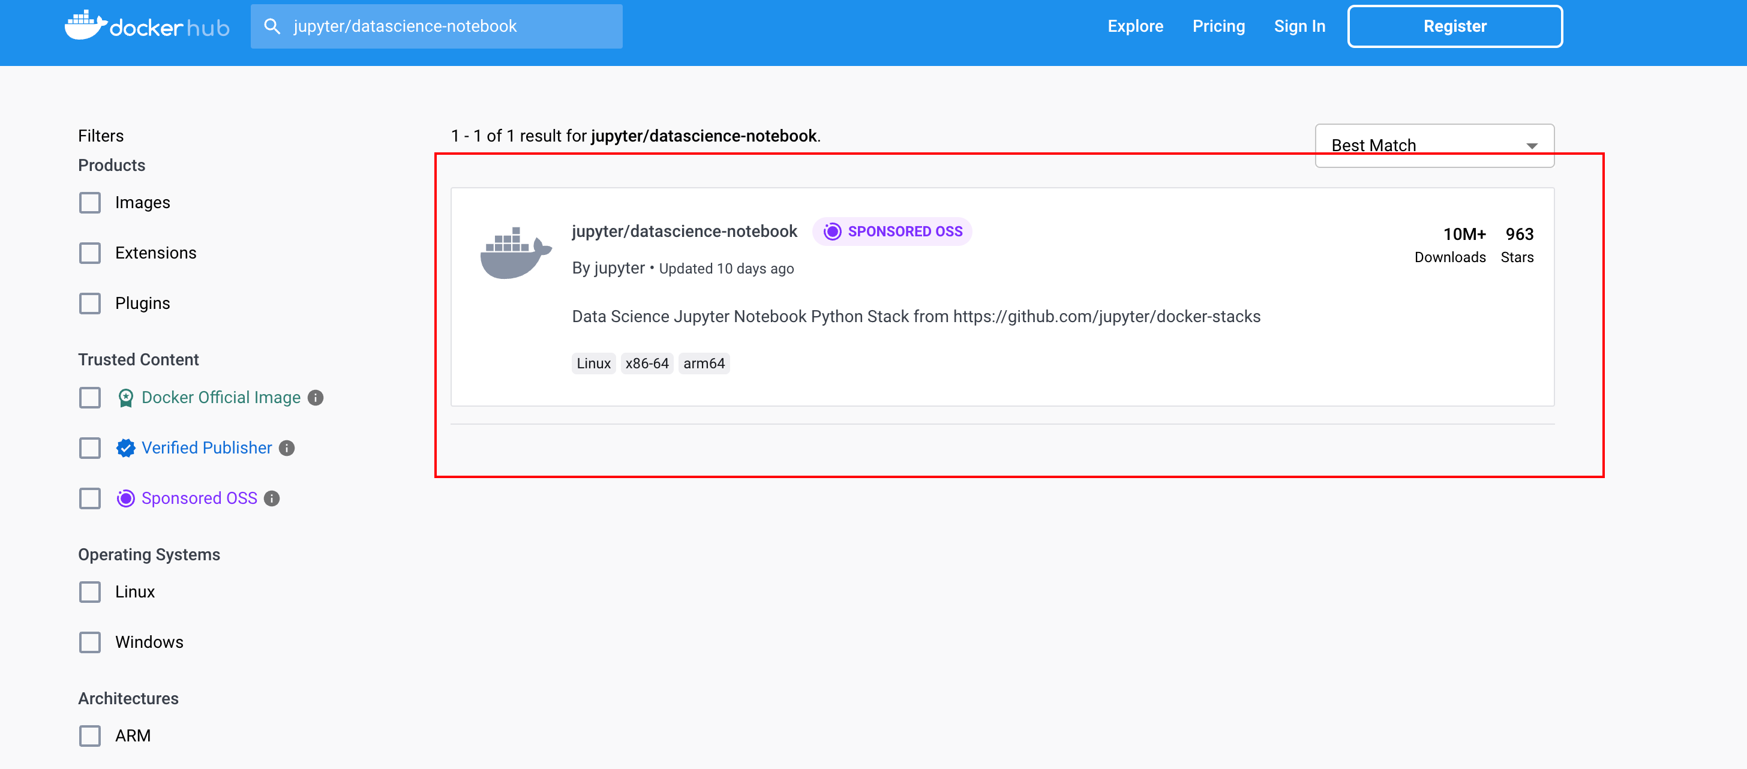Click the arm64 tag on result card
The height and width of the screenshot is (769, 1747).
pyautogui.click(x=704, y=364)
